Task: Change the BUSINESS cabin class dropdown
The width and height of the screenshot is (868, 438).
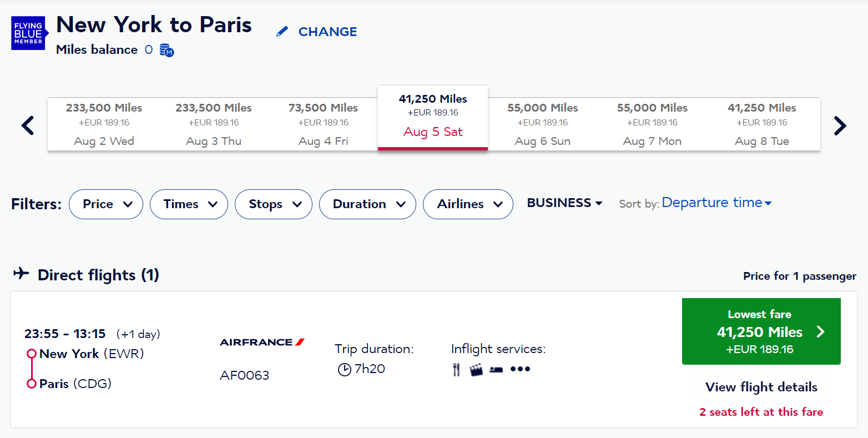Action: pyautogui.click(x=564, y=203)
